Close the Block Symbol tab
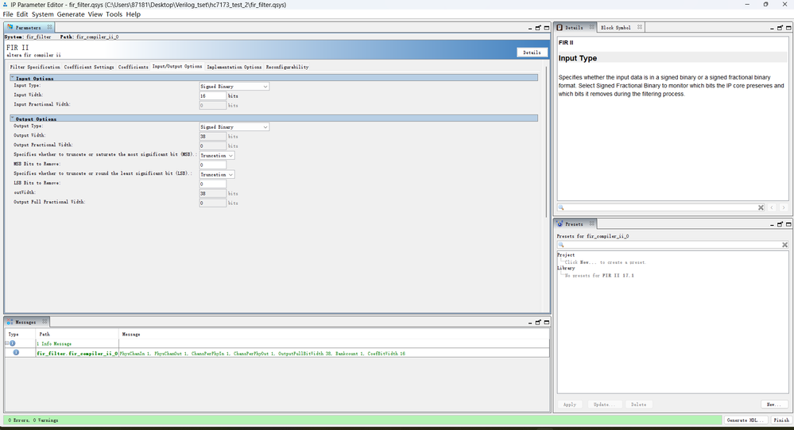The image size is (794, 430). tap(640, 27)
